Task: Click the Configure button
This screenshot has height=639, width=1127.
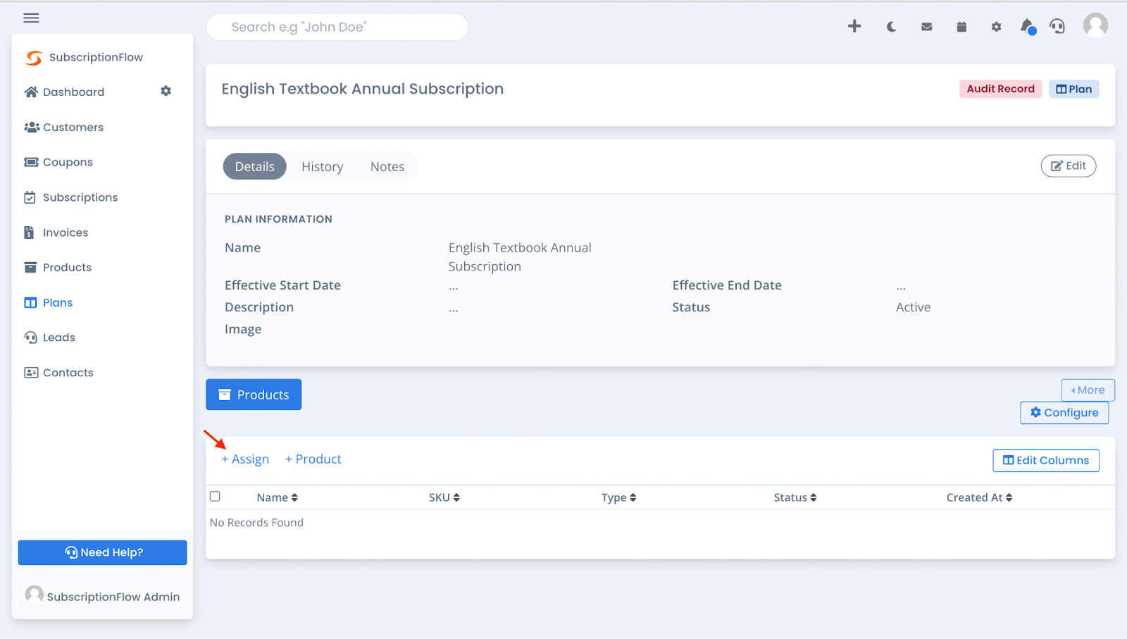Action: point(1064,412)
